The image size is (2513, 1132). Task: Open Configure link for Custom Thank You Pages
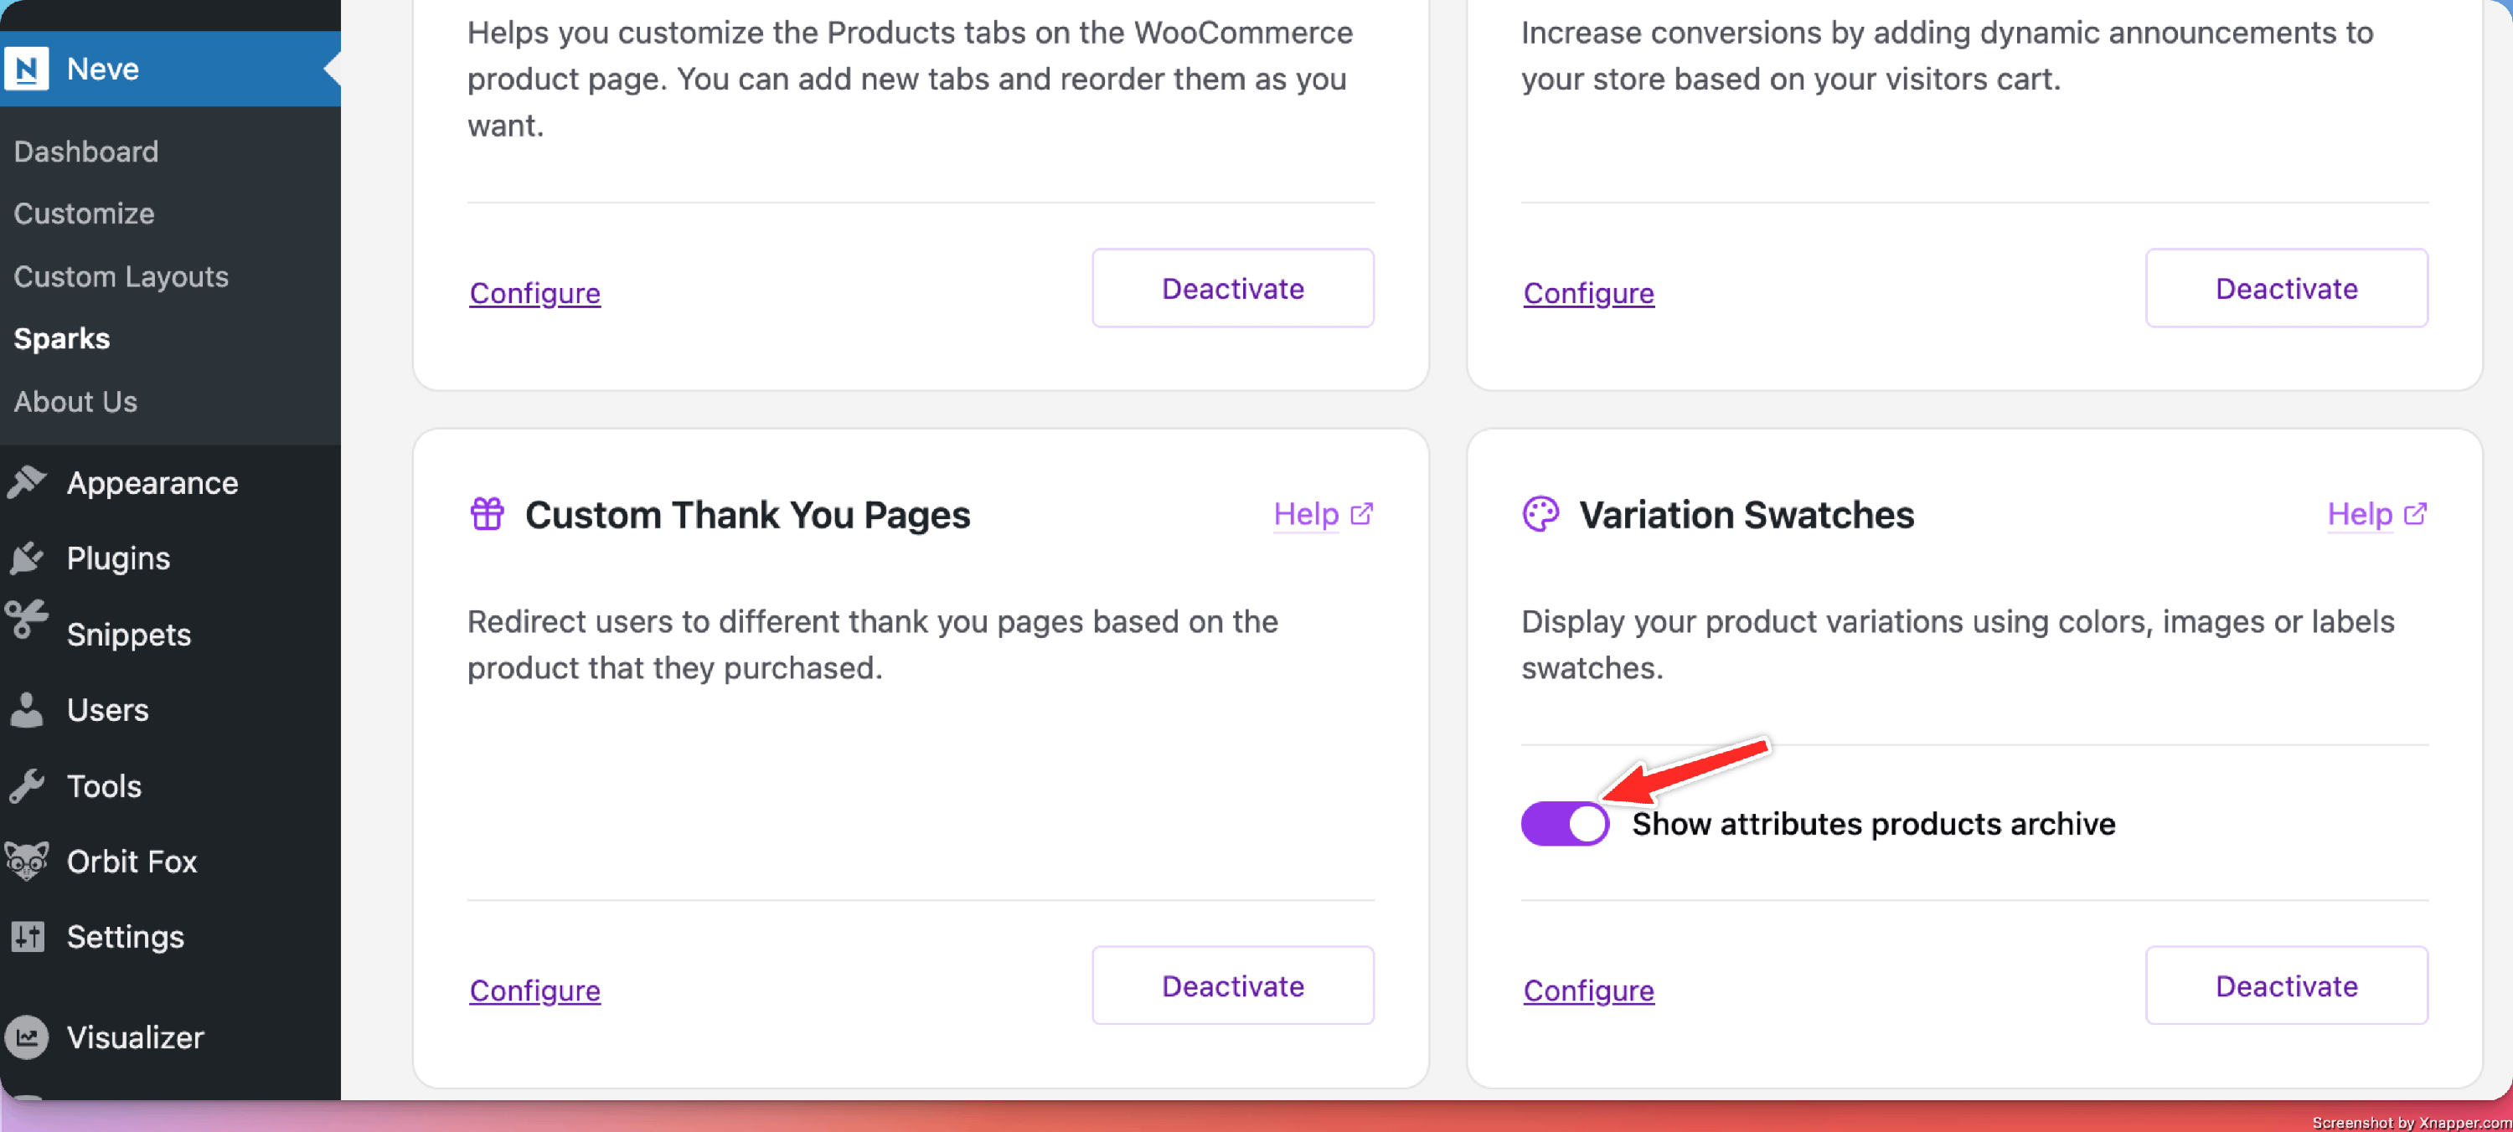534,990
